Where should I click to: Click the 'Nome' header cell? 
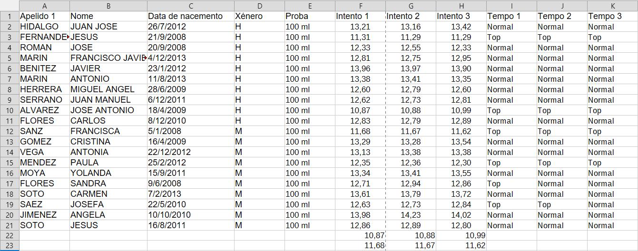point(108,16)
